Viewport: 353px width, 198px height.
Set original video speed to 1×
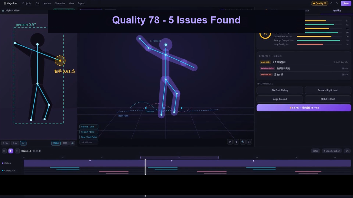[23, 143]
